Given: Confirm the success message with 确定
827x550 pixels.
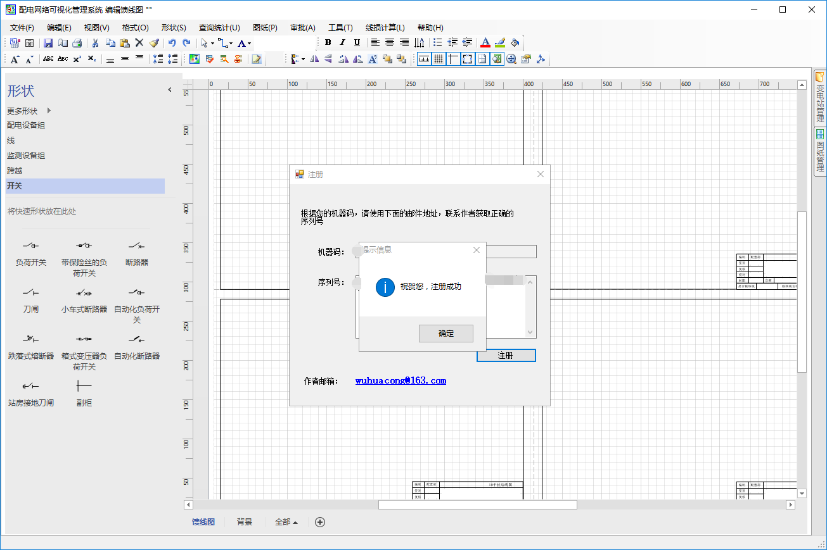Looking at the screenshot, I should click(446, 334).
